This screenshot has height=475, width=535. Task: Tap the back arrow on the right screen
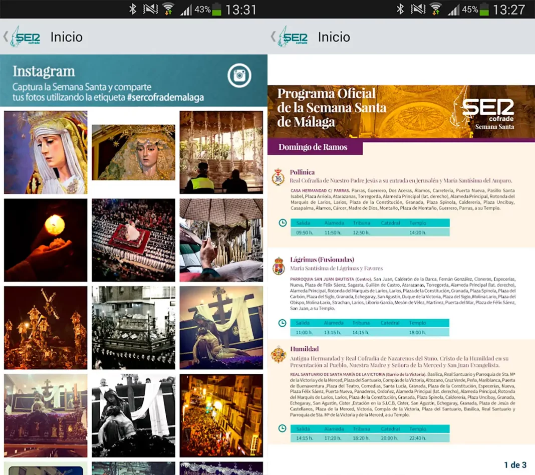click(274, 37)
